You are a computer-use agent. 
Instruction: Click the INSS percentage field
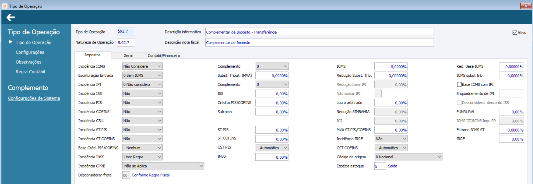click(x=272, y=157)
